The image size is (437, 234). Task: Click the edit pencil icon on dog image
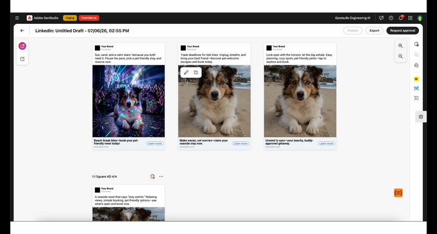[186, 72]
